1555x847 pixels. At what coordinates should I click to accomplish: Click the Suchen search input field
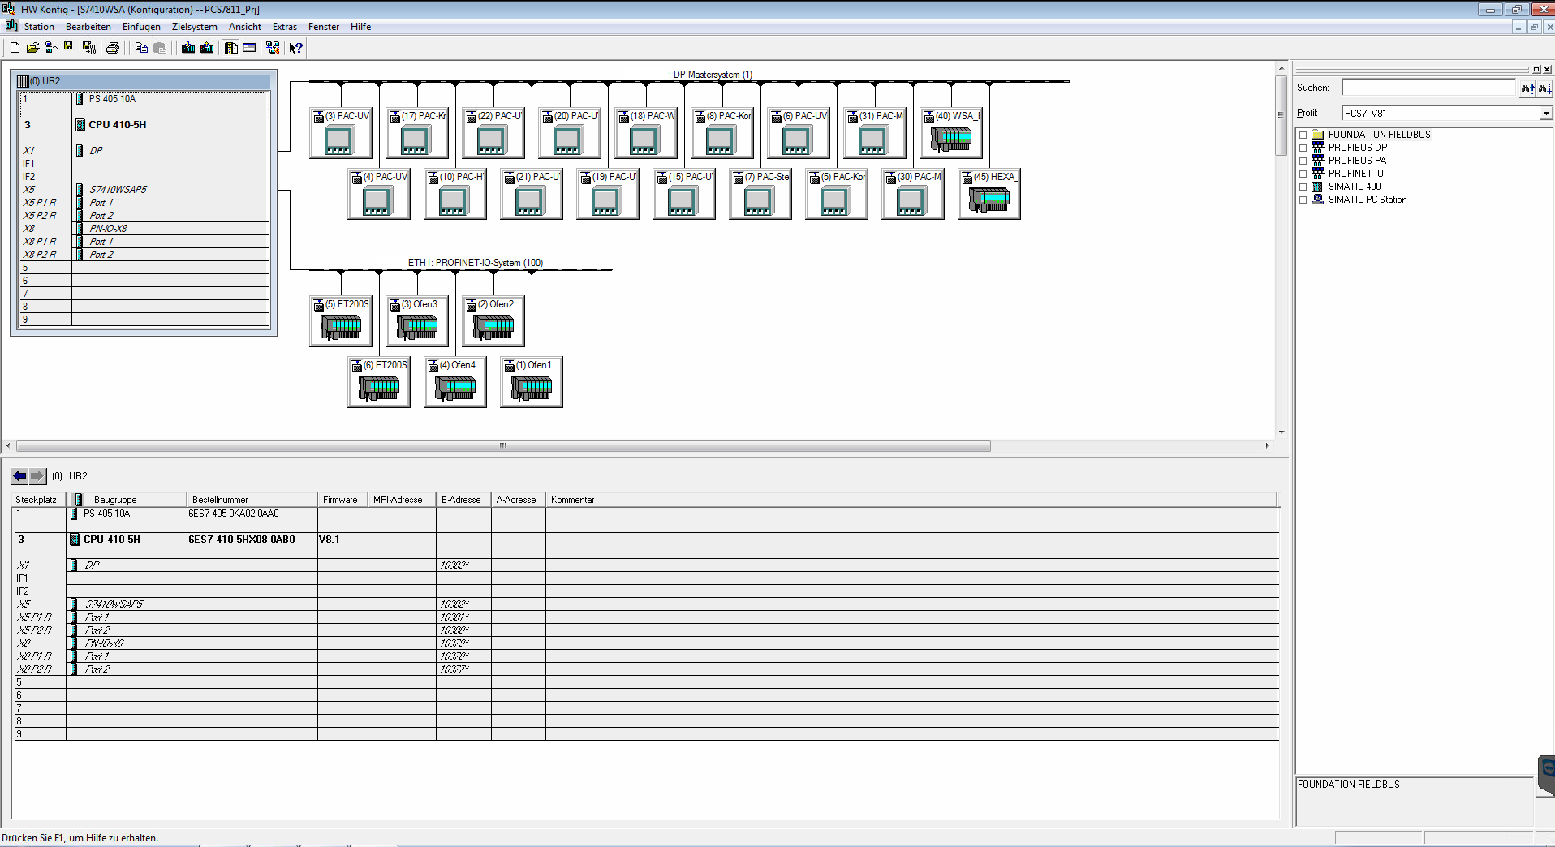(1429, 88)
